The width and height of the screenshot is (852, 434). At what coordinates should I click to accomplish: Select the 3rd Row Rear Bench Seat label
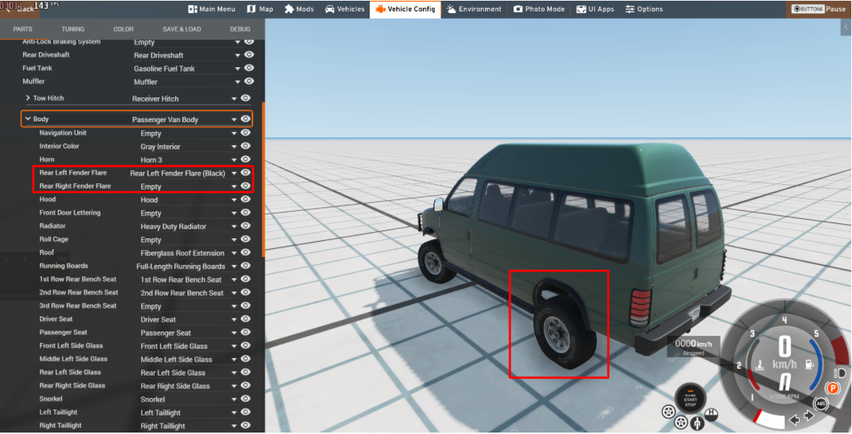[x=77, y=305]
